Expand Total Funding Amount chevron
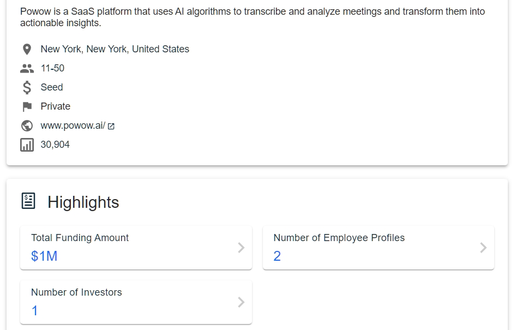The height and width of the screenshot is (330, 516). click(x=241, y=248)
